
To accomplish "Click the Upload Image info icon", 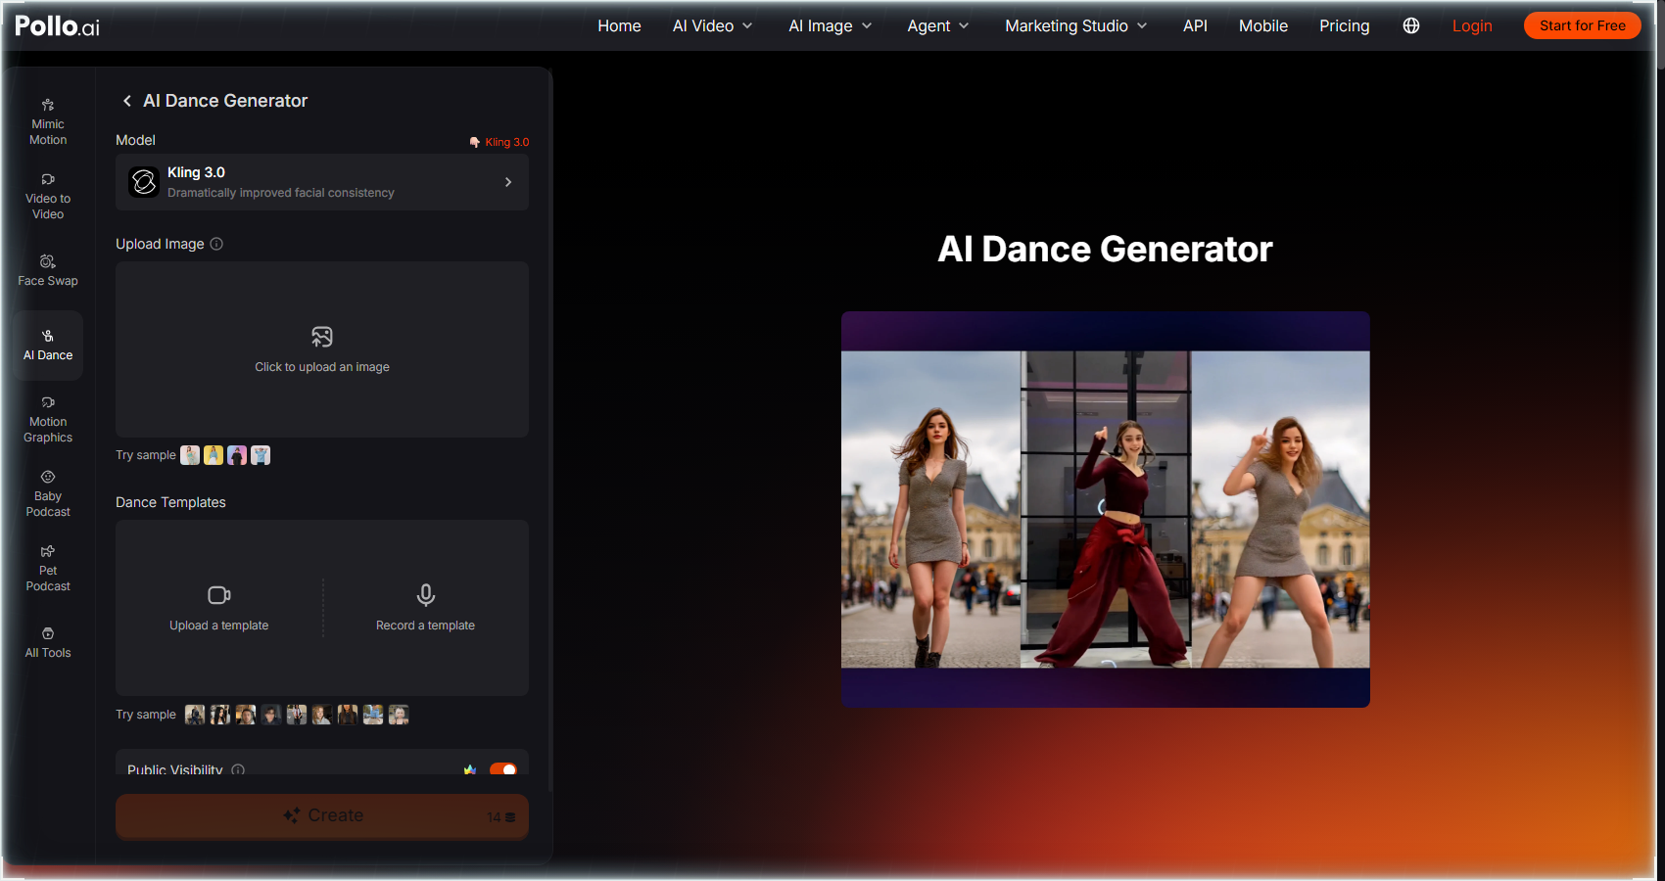I will tap(216, 244).
